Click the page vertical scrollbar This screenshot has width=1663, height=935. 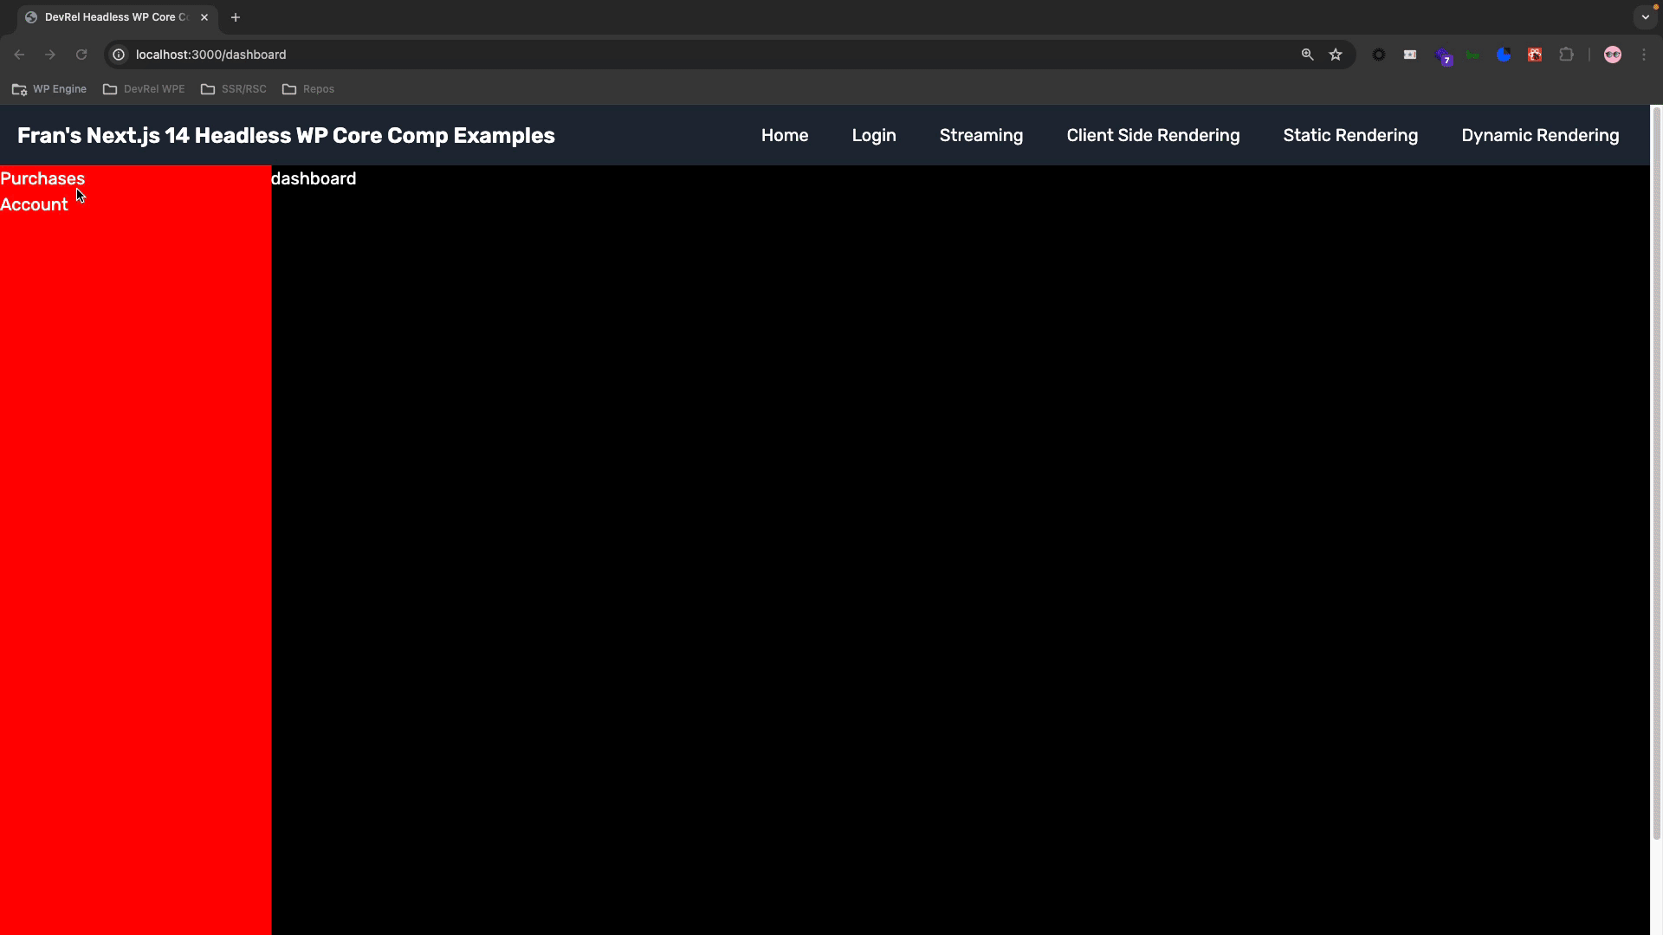(1656, 472)
